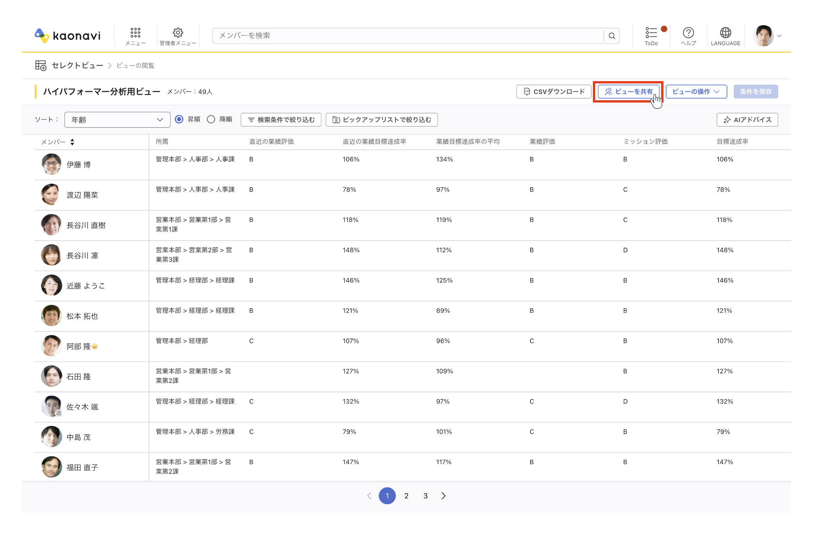Go to page 3
The image size is (823, 535).
click(x=426, y=496)
